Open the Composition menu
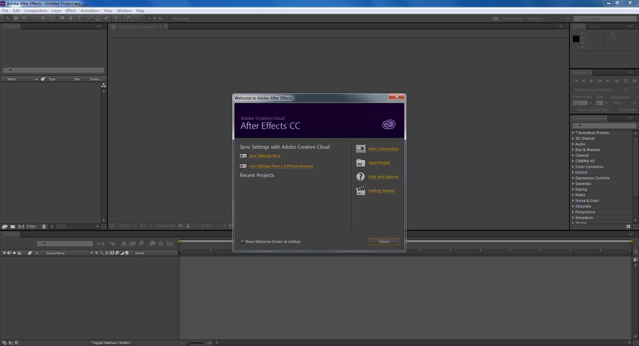Image resolution: width=639 pixels, height=346 pixels. (35, 10)
